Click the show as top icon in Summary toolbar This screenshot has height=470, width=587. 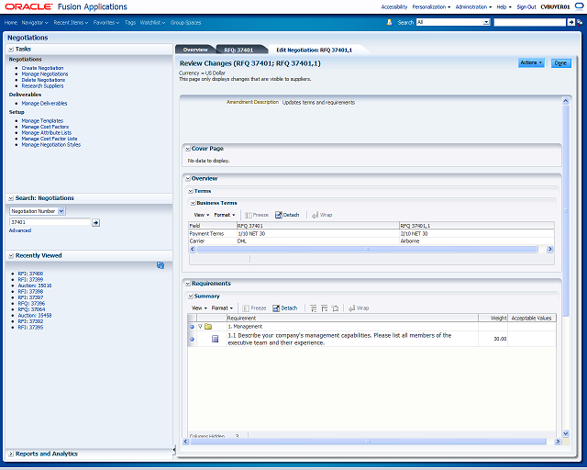(x=335, y=308)
